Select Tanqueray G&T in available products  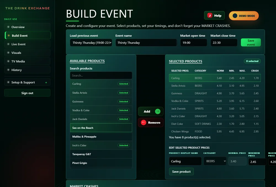pyautogui.click(x=101, y=154)
